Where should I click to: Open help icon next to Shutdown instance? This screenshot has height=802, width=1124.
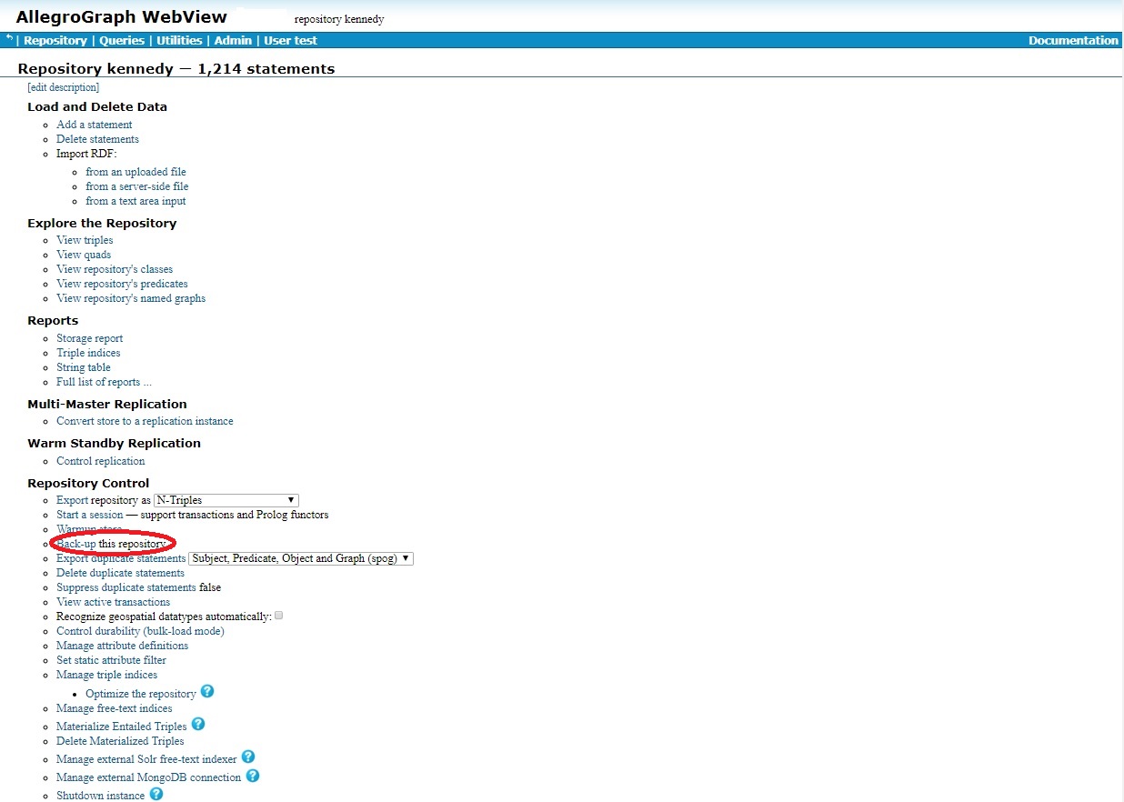point(156,795)
